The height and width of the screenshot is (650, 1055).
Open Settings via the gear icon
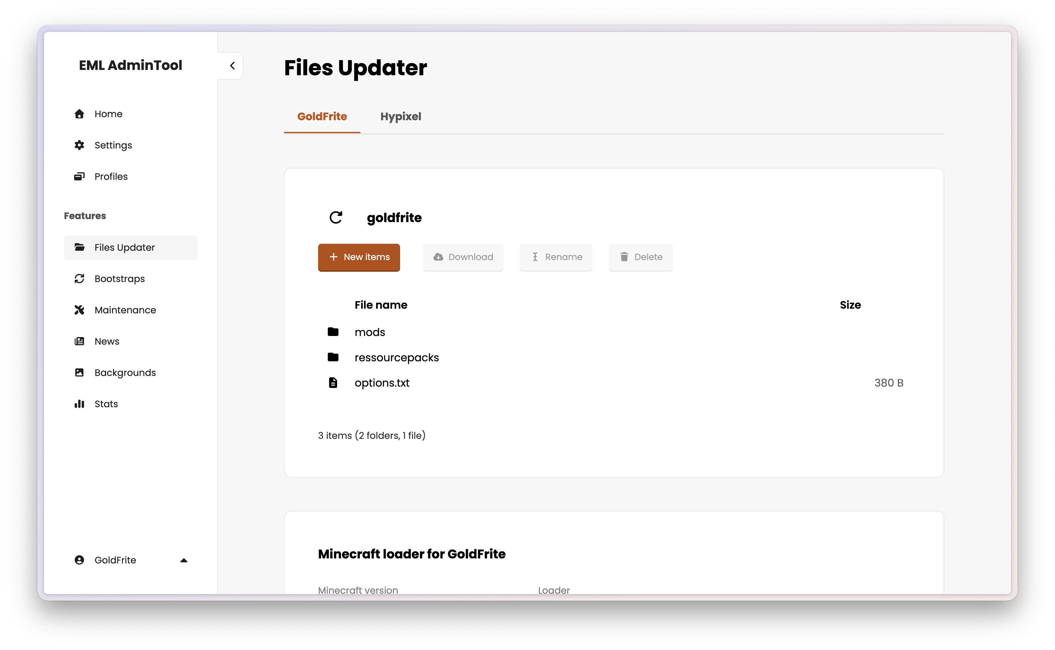click(x=79, y=145)
